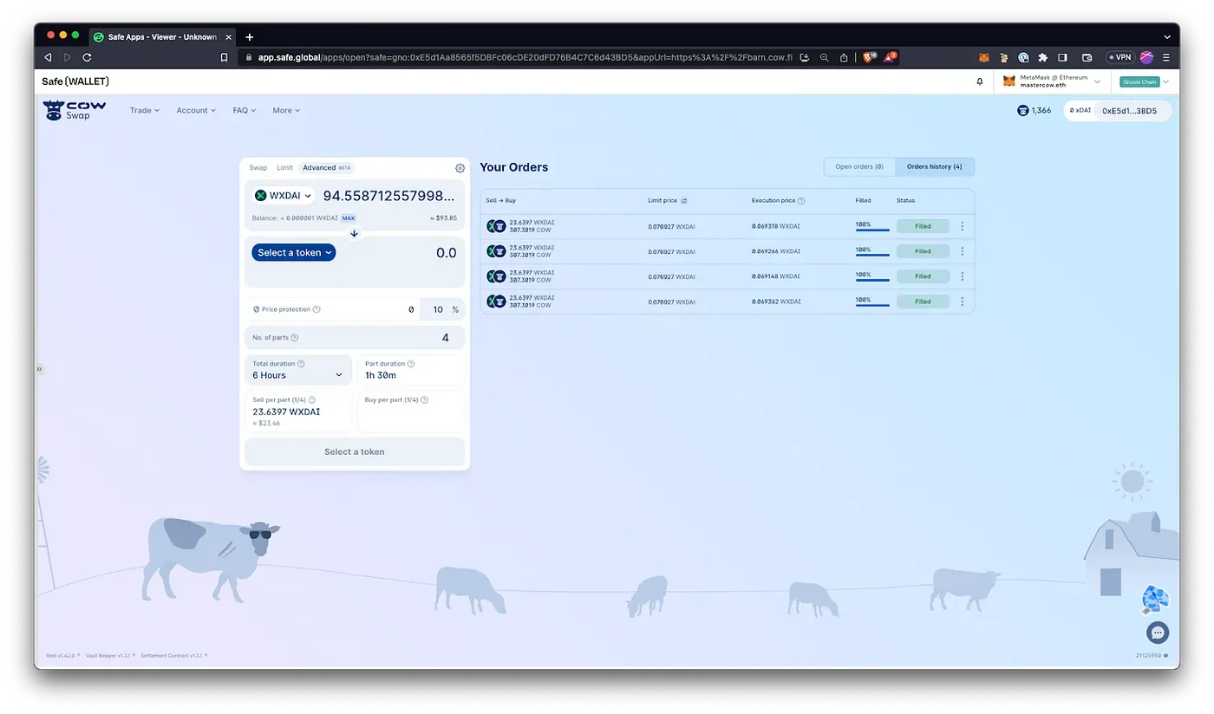
Task: Switch to the Limit tab
Action: (x=285, y=168)
